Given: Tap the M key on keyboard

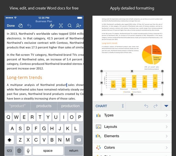Looking at the screenshot, I should click(x=68, y=140).
